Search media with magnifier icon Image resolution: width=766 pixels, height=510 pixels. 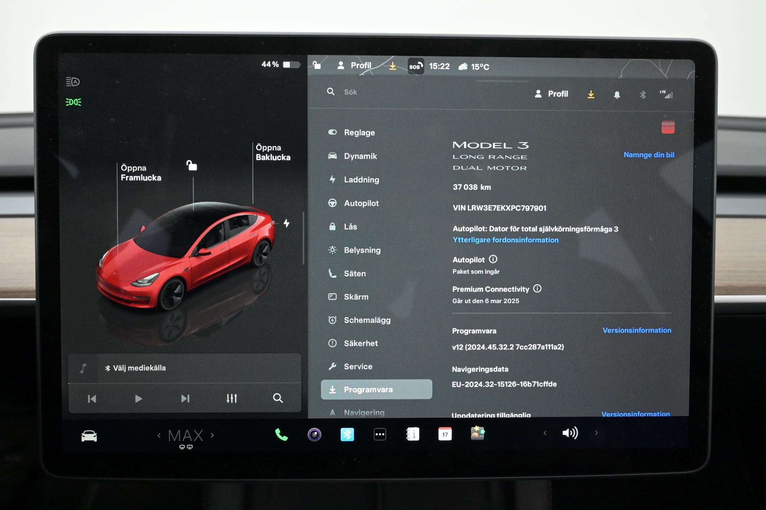point(278,398)
